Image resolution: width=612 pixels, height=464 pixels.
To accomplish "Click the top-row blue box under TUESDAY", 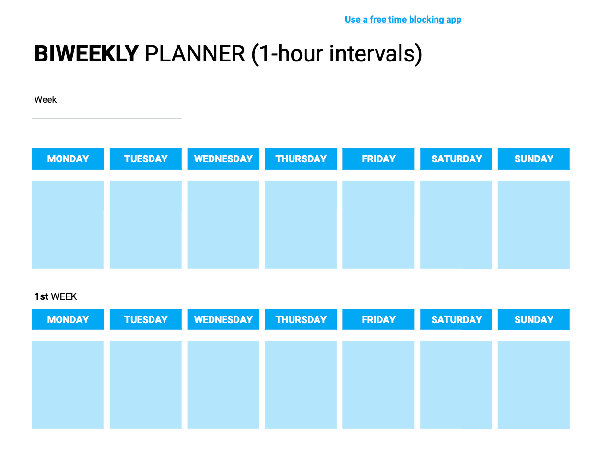I will [146, 224].
